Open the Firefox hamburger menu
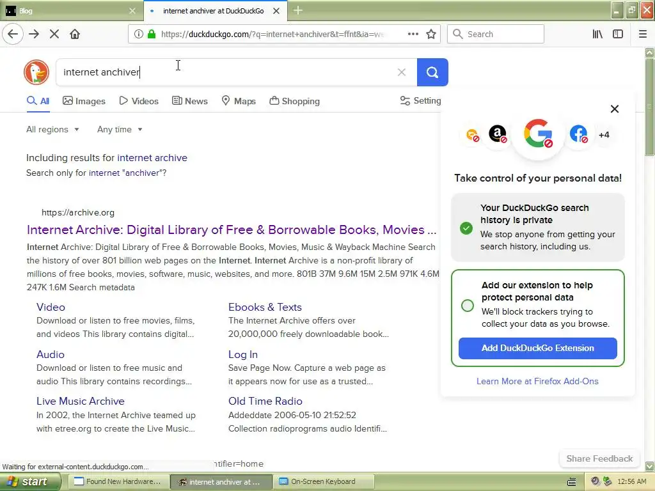This screenshot has width=655, height=491. pos(643,34)
